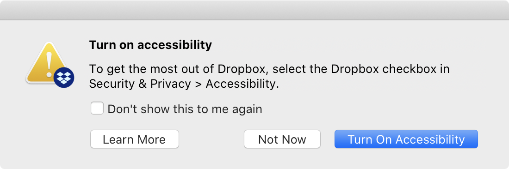Click the 'Turn on accessibility' bold heading
509x169 pixels.
151,45
